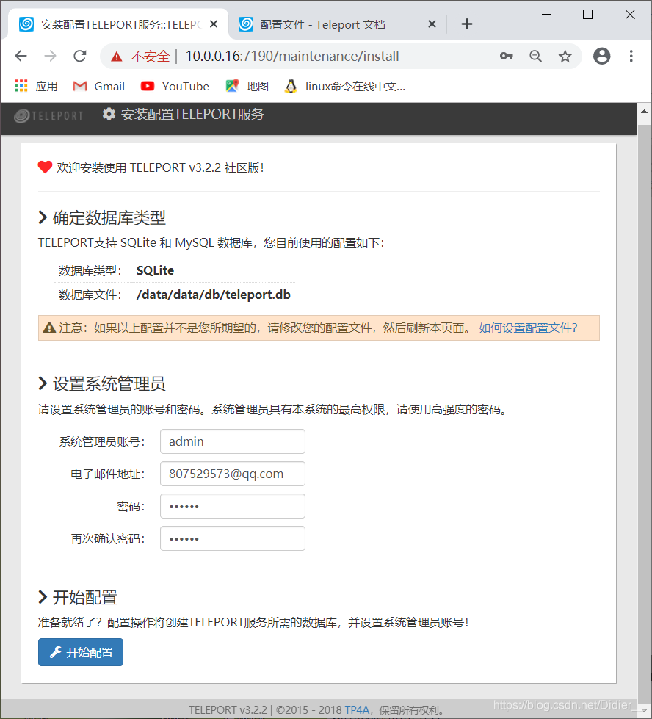Click the chevron next to 确定数据库类型
Viewport: 652px width, 719px height.
[x=43, y=217]
